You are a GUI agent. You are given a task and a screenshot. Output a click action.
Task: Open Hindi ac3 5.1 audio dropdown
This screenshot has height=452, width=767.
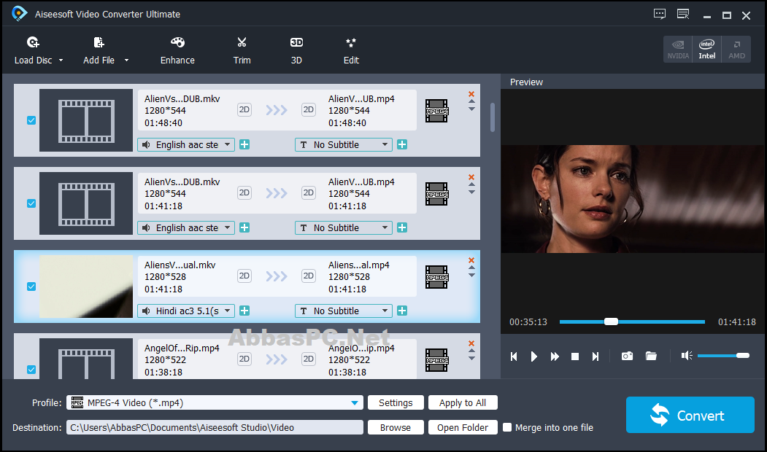[x=186, y=311]
